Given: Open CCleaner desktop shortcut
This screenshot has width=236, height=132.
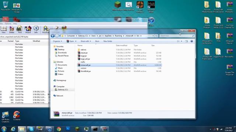Looking at the screenshot, I should [17, 115].
